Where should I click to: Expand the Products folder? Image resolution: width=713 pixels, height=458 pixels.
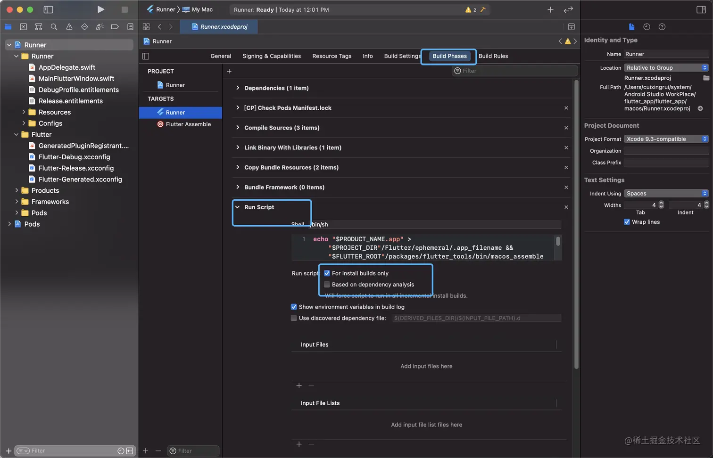point(17,190)
